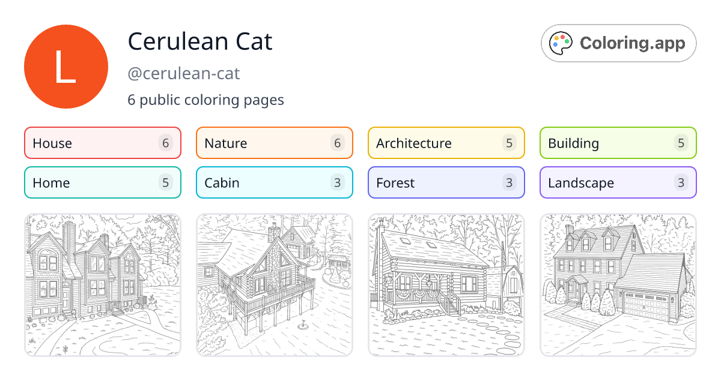Click the Cerulean Cat profile name

click(x=199, y=41)
